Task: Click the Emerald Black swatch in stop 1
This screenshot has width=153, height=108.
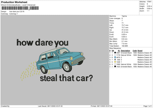Action: point(115,53)
